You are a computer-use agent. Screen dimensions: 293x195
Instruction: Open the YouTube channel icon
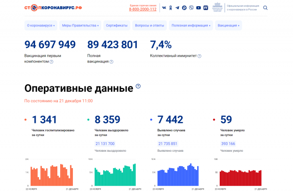point(199,8)
